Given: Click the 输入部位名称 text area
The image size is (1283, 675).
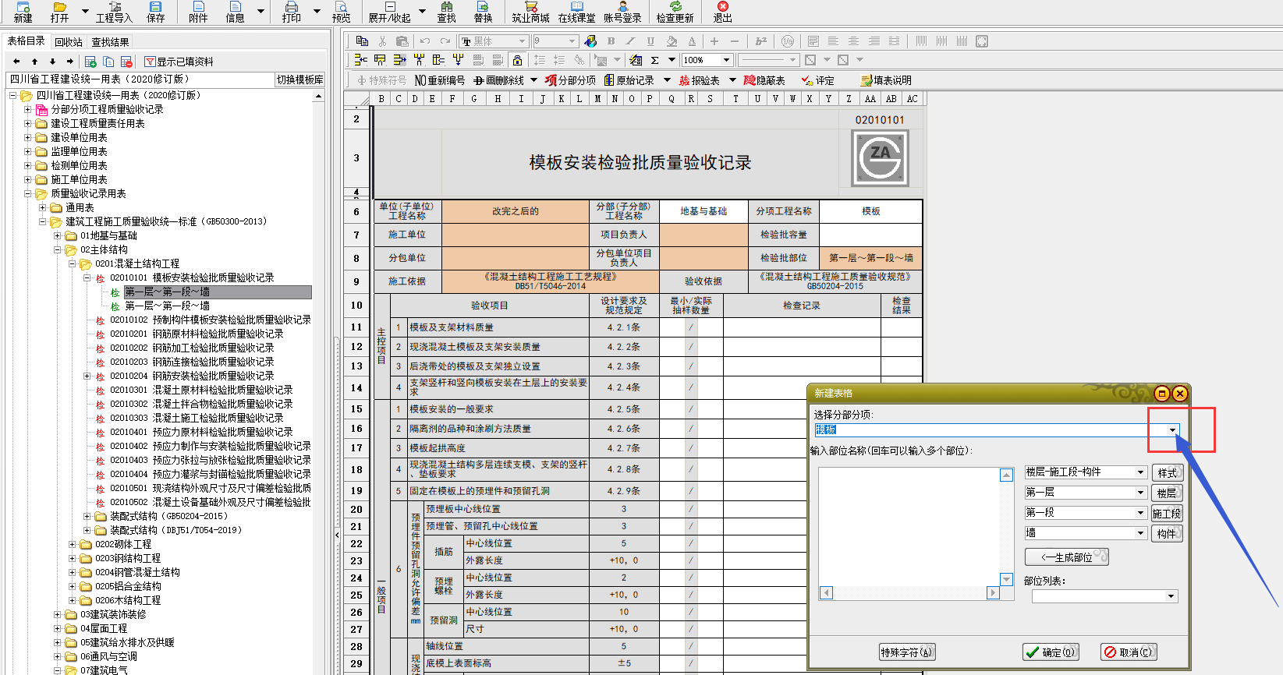Looking at the screenshot, I should pos(909,527).
